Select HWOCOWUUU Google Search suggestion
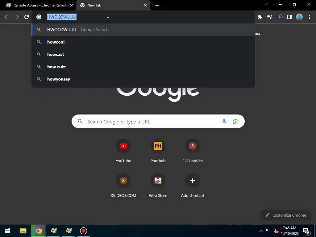Image resolution: width=316 pixels, height=237 pixels. coord(143,30)
